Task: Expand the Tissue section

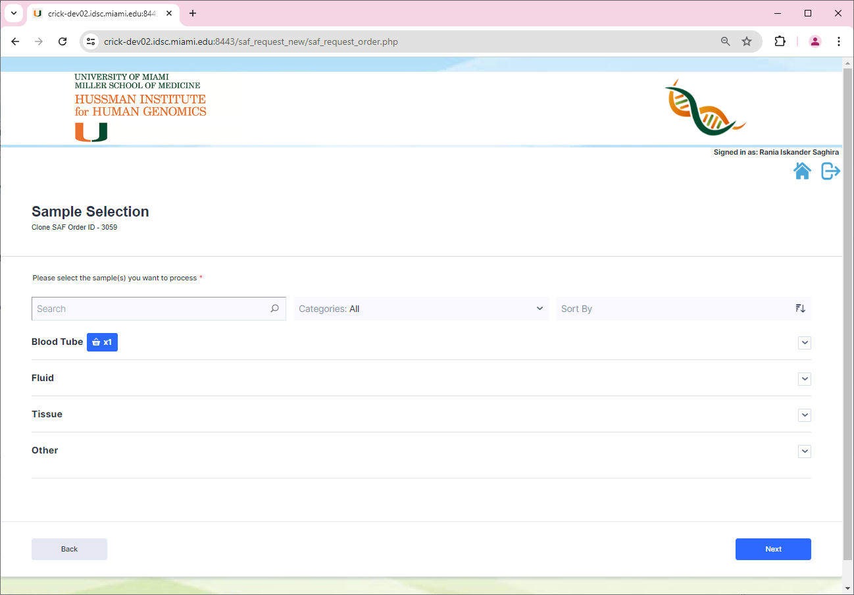Action: 804,415
